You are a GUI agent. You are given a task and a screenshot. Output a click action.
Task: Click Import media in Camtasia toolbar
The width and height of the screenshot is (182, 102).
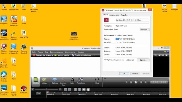coord(62,56)
